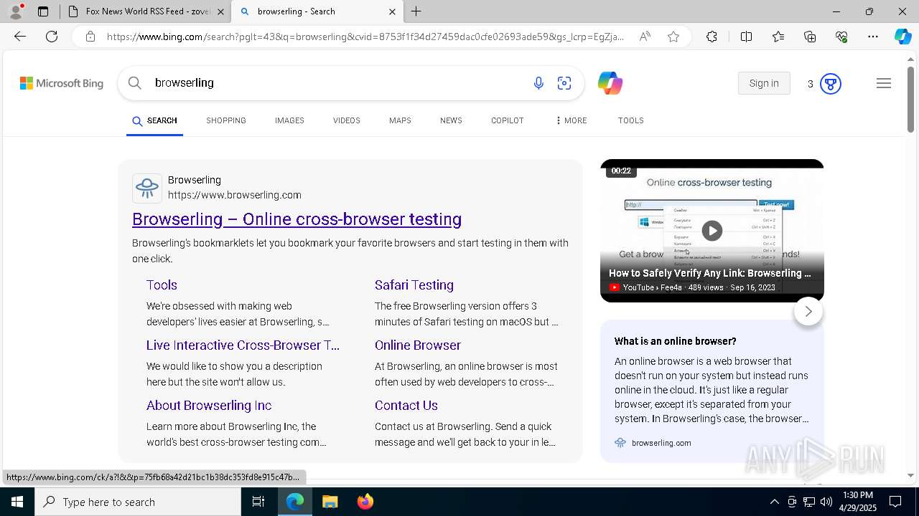Open Task View on taskbar
Screen dimensions: 919x516
click(258, 502)
